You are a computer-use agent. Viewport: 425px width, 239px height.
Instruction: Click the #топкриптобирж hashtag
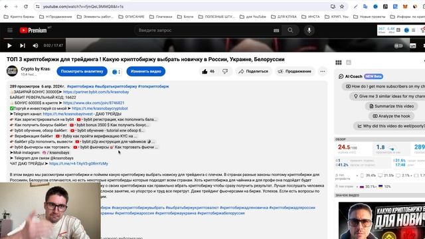pyautogui.click(x=153, y=86)
